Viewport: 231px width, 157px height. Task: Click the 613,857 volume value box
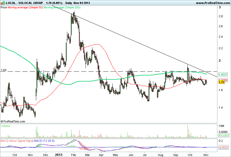tap(224, 135)
